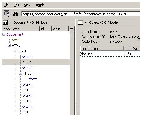Screen dimensions: 142x117
Task: Select the first LINK node
Action: (x=26, y=90)
